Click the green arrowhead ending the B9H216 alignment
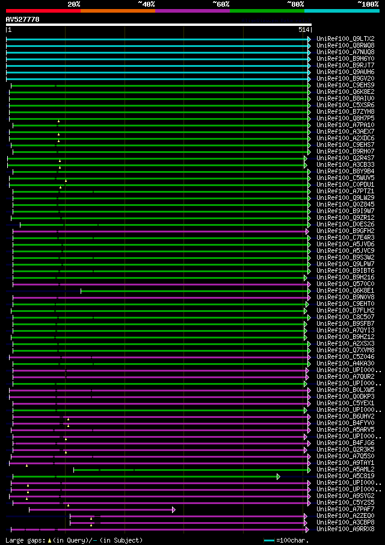 [x=306, y=278]
